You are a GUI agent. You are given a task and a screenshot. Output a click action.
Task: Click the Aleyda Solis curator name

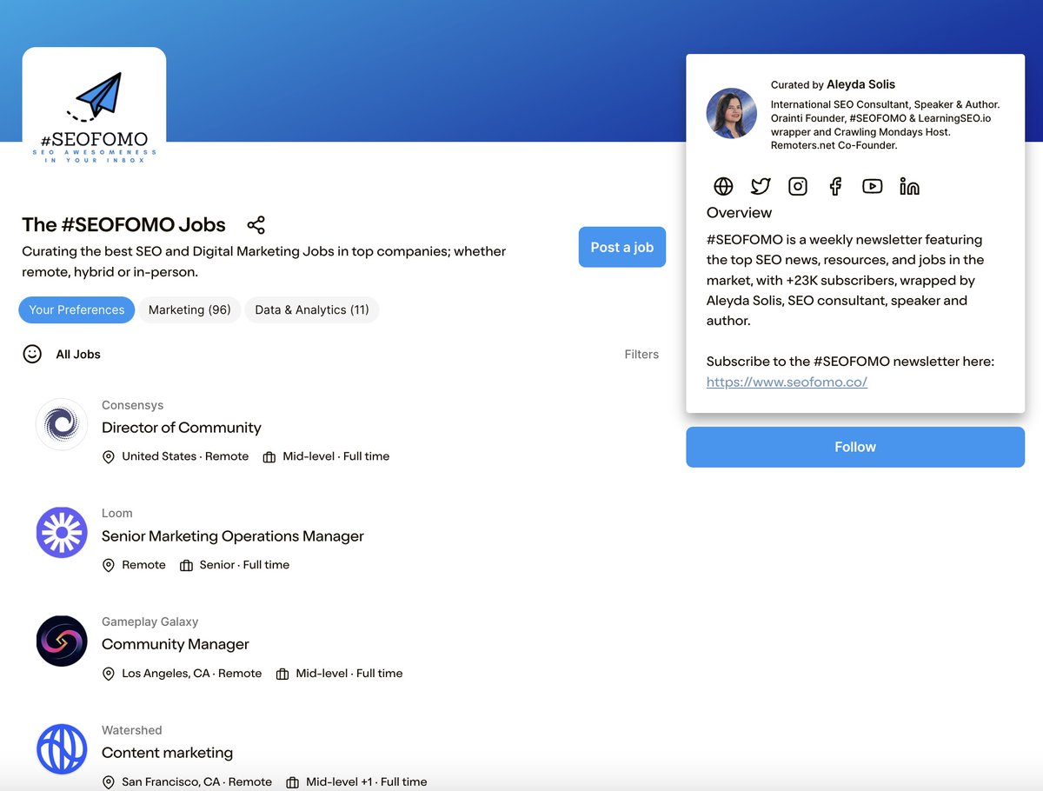click(x=860, y=84)
